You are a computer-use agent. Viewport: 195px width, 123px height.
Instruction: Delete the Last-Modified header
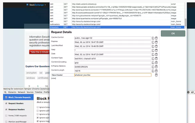(x=156, y=46)
